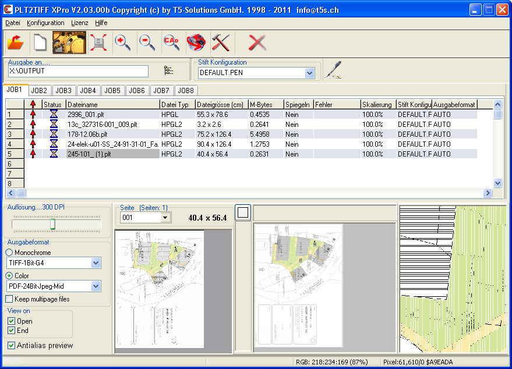Viewport: 512px width, 369px height.
Task: Select the Monochrome radio button
Action: click(9, 252)
